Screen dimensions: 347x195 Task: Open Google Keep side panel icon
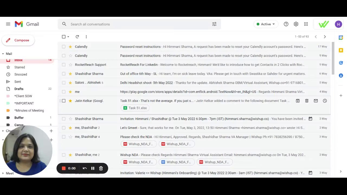coord(341,50)
